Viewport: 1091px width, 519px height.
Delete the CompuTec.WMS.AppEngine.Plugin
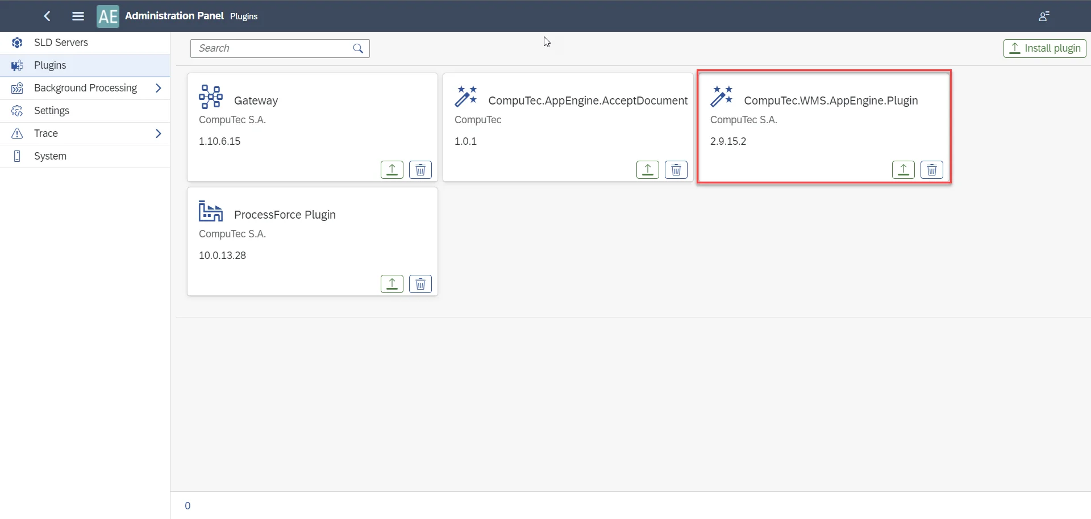click(931, 169)
